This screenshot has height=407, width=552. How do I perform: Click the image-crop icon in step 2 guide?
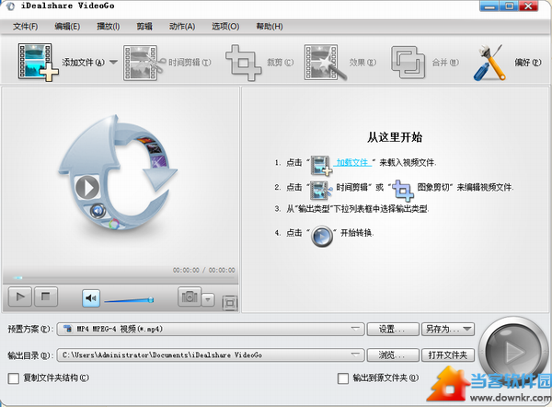(402, 191)
